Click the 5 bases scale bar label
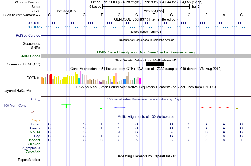251x166 pixels. (95, 7)
